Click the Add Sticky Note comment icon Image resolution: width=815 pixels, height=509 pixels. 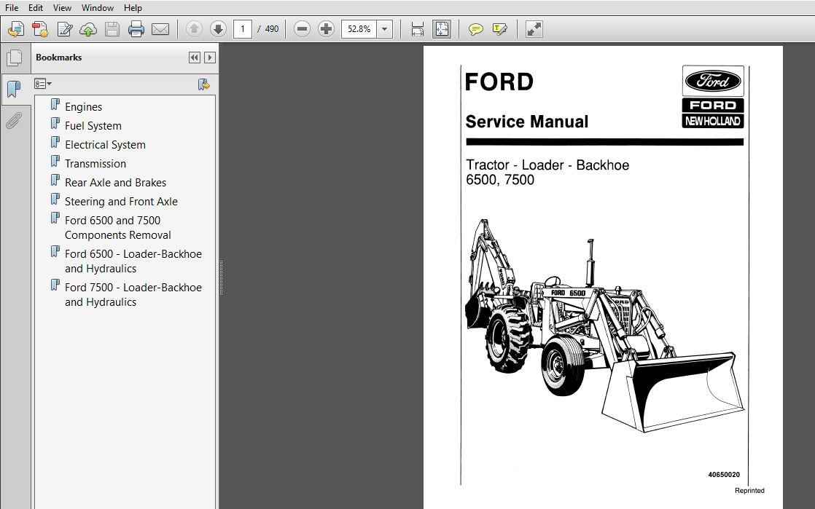(475, 29)
